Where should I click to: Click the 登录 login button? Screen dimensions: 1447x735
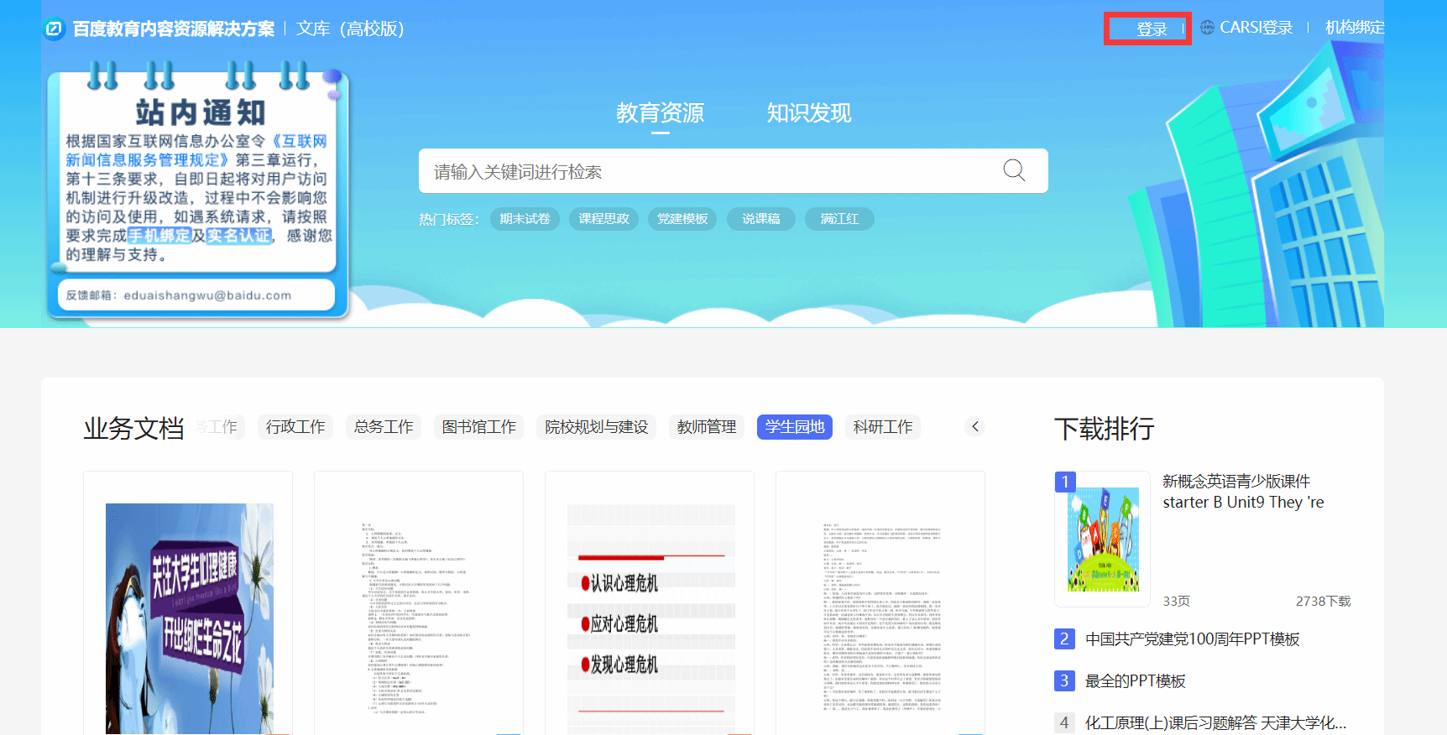click(x=1151, y=29)
